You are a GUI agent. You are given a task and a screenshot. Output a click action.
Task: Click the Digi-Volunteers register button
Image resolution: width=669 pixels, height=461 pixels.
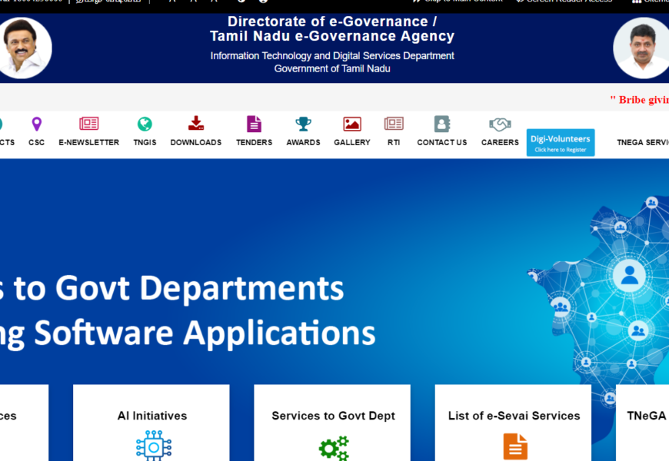pyautogui.click(x=561, y=142)
